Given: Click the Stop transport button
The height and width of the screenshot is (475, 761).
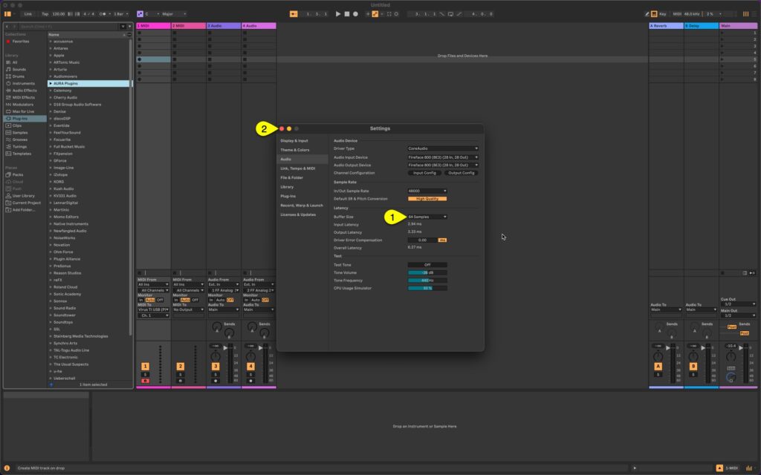Looking at the screenshot, I should [348, 13].
